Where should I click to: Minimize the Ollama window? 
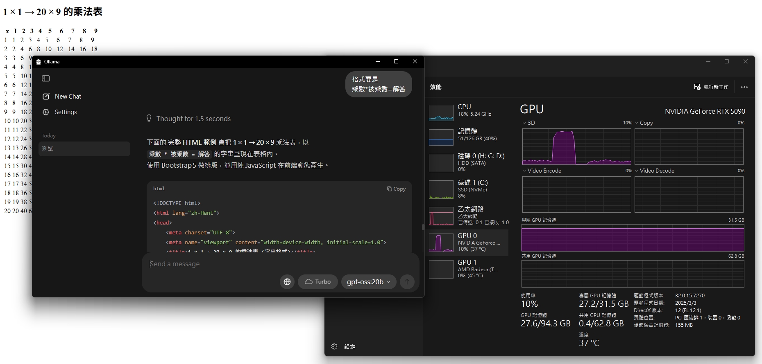tap(377, 61)
